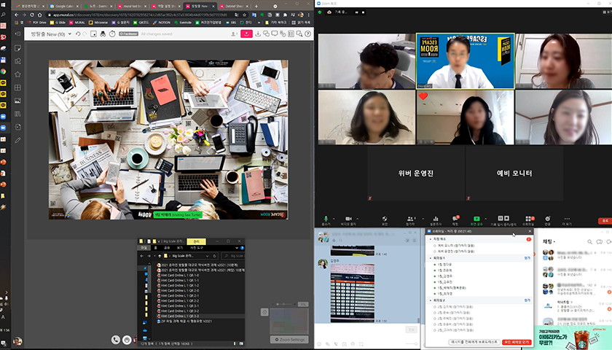
Task: Open the File Explorer yellow Manage tab
Action: pos(196,241)
